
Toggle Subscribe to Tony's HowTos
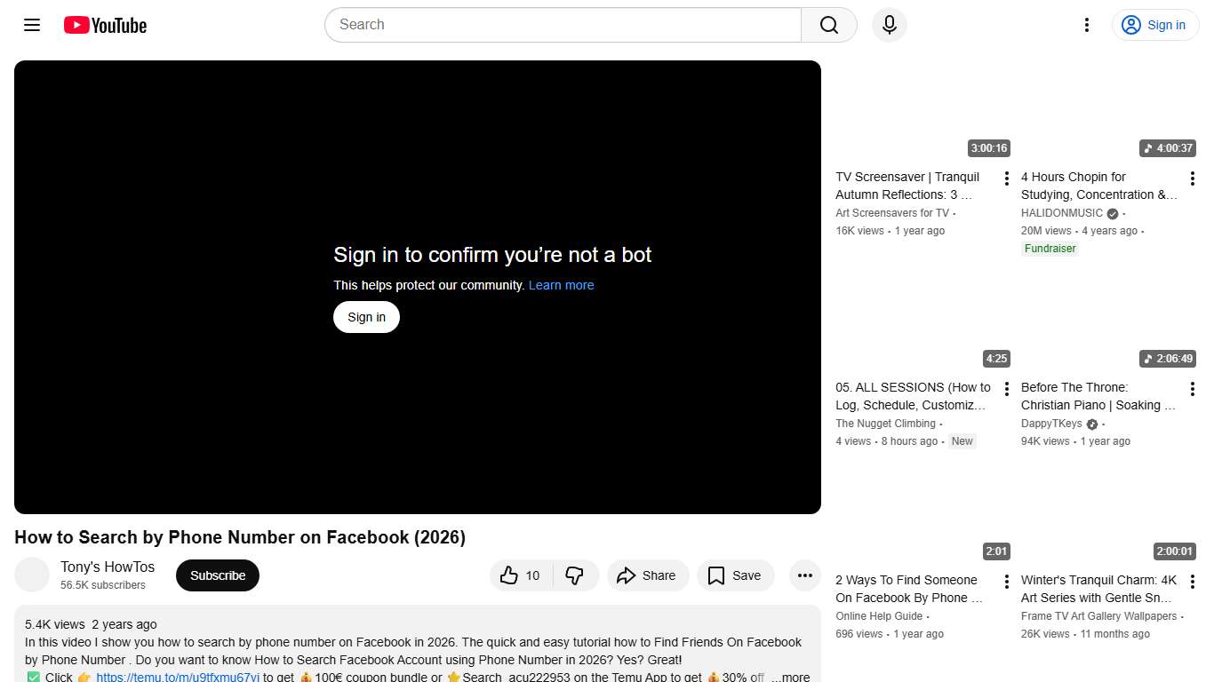pyautogui.click(x=217, y=575)
